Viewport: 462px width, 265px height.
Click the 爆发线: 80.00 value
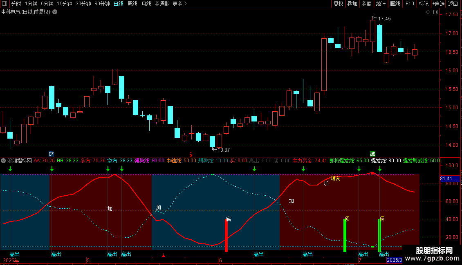386,161
